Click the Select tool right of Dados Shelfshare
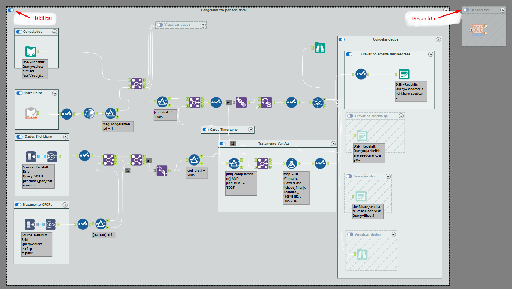This screenshot has width=512, height=289. 84,156
